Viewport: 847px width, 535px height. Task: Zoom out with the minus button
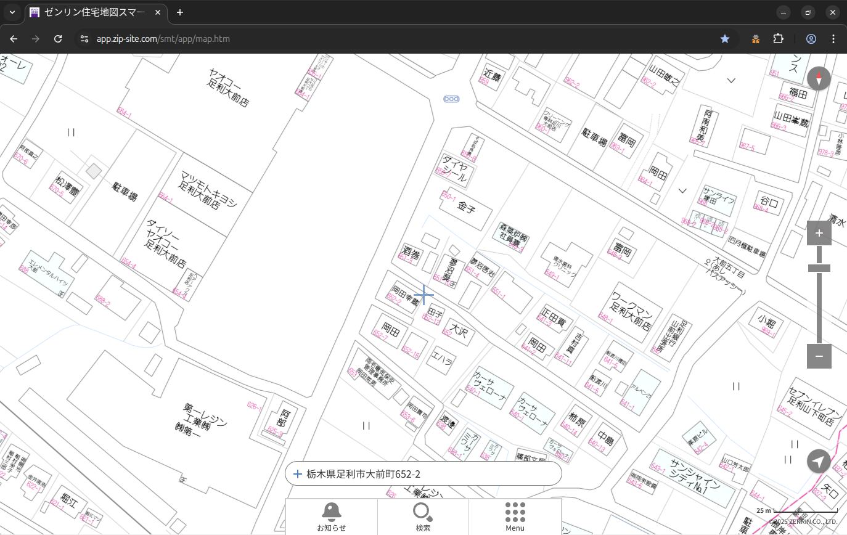pos(819,356)
